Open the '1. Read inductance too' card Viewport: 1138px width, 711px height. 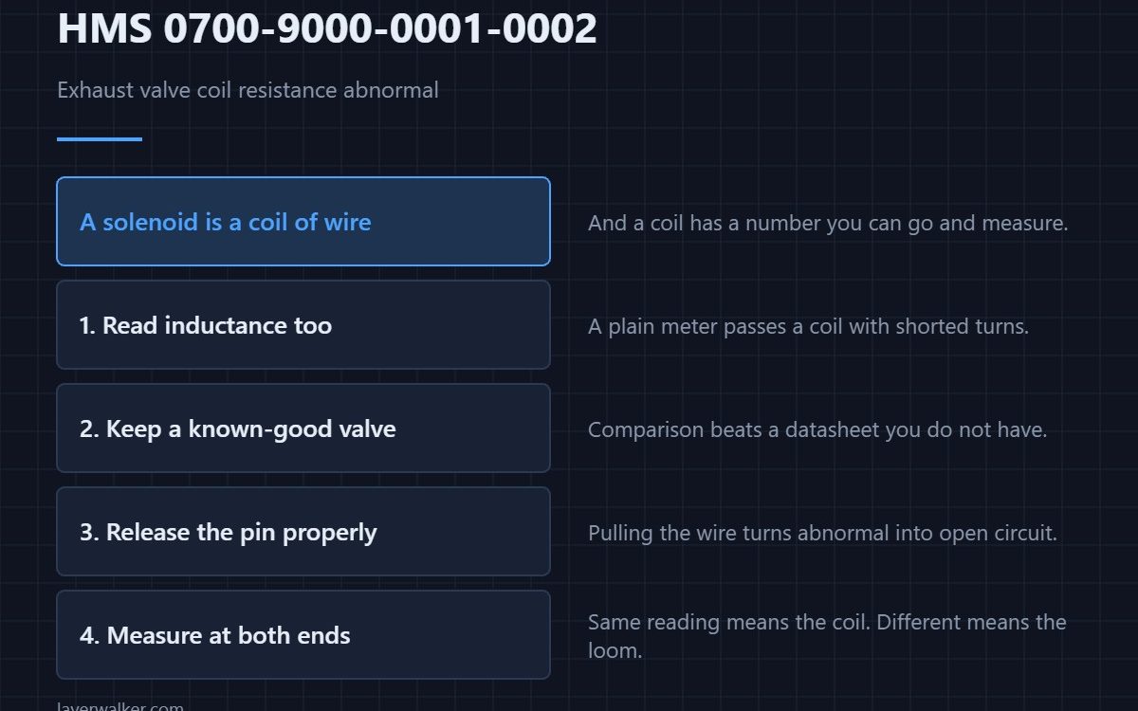point(303,325)
